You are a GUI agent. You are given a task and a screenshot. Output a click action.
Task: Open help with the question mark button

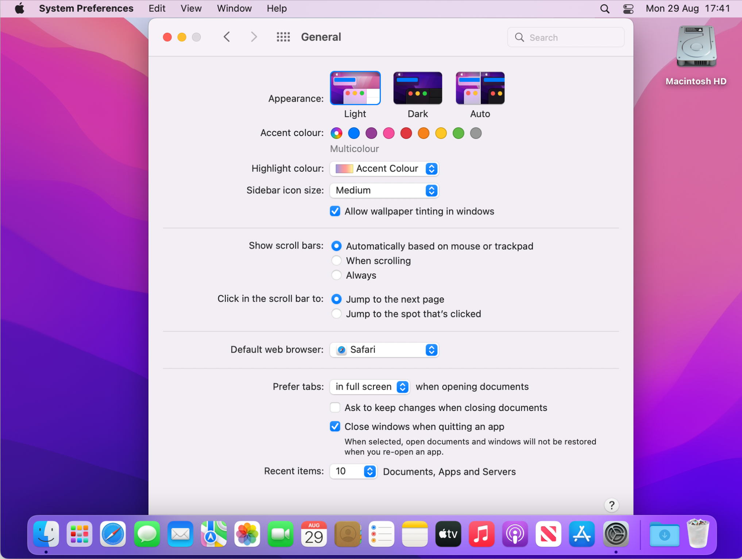coord(612,505)
